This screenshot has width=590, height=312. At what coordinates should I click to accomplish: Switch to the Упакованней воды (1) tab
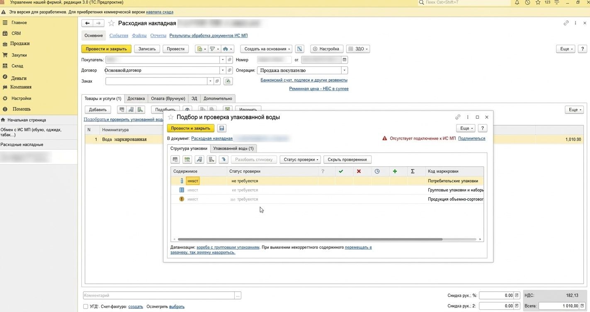(x=233, y=148)
